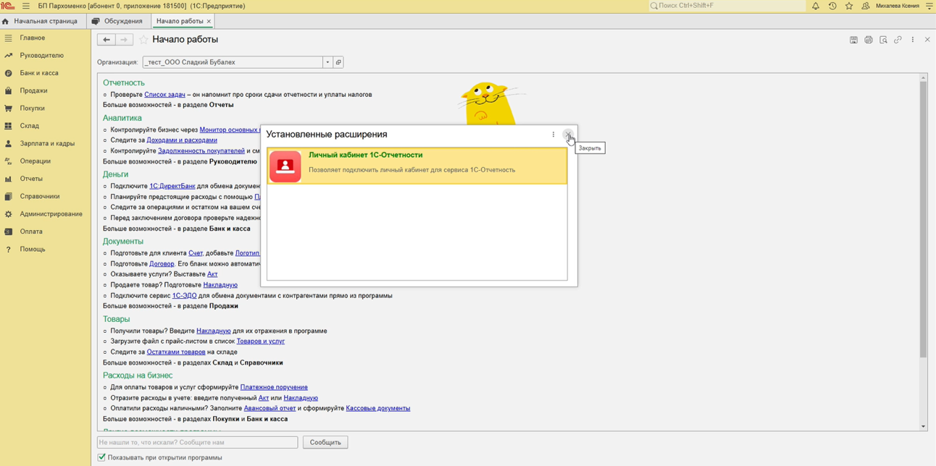Open the Авансовый отчет link
The height and width of the screenshot is (466, 936).
tap(269, 408)
